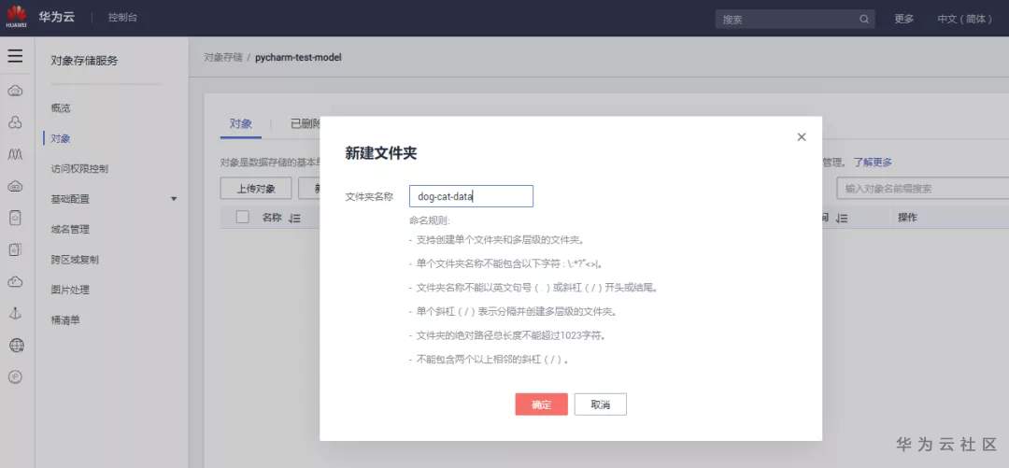Open 桶清单 in the sidebar
Image resolution: width=1009 pixels, height=468 pixels.
coord(65,319)
